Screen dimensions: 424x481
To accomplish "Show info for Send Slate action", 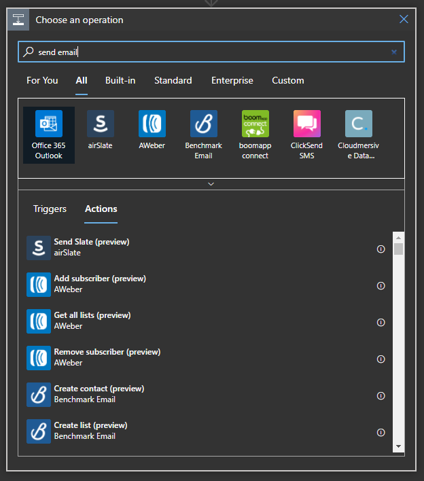I will pos(381,249).
